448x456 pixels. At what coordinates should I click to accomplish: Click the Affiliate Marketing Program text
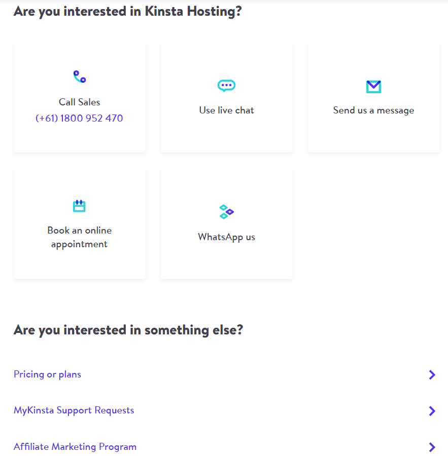[x=75, y=447]
